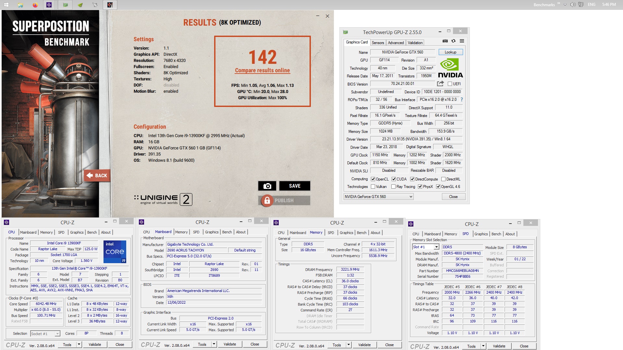Viewport: 623px width, 350px height.
Task: Click title icon of CPU-Z Memory window
Action: click(x=276, y=223)
